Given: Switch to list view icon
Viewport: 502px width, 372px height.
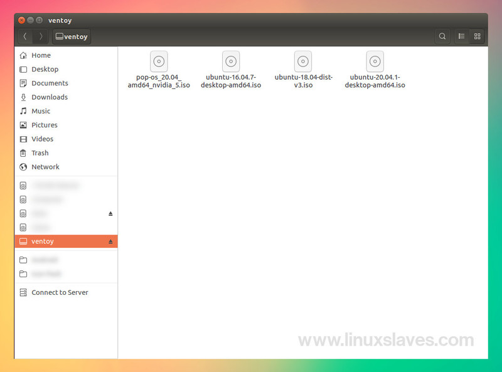Looking at the screenshot, I should point(461,36).
